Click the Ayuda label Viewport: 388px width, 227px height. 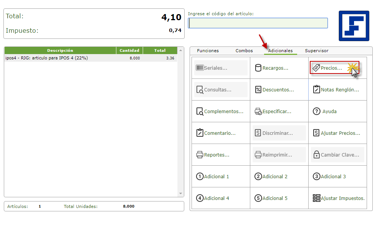pos(329,111)
